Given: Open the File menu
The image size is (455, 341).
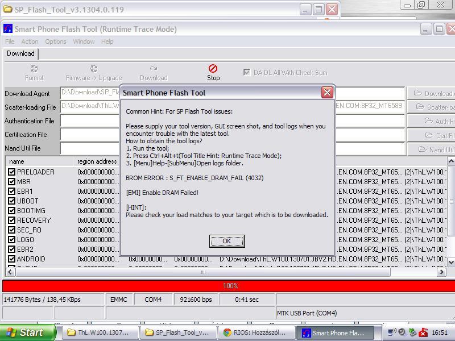Looking at the screenshot, I should click(x=10, y=41).
